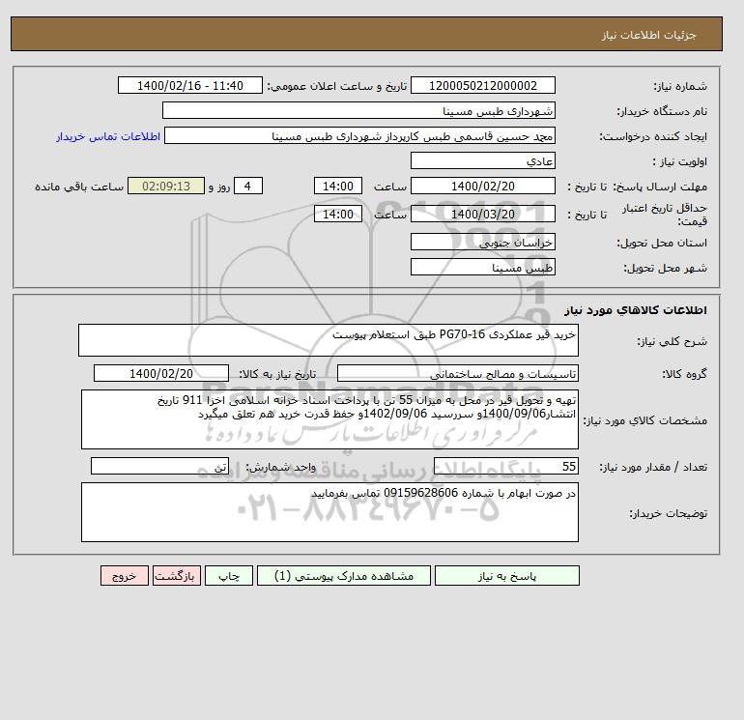The width and height of the screenshot is (744, 720).
Task: Click the delivery city field طبس مسینا
Action: coord(482,267)
